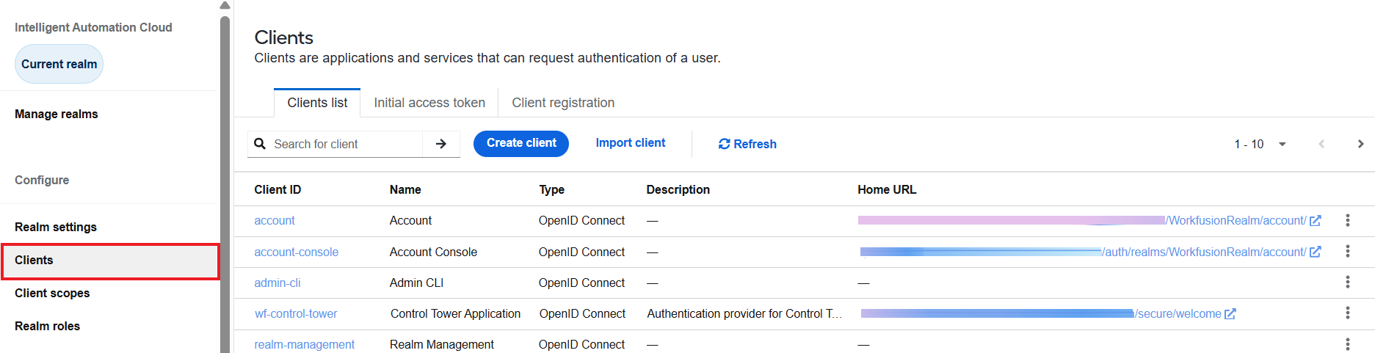
Task: Open Manage realms in sidebar
Action: click(x=57, y=114)
